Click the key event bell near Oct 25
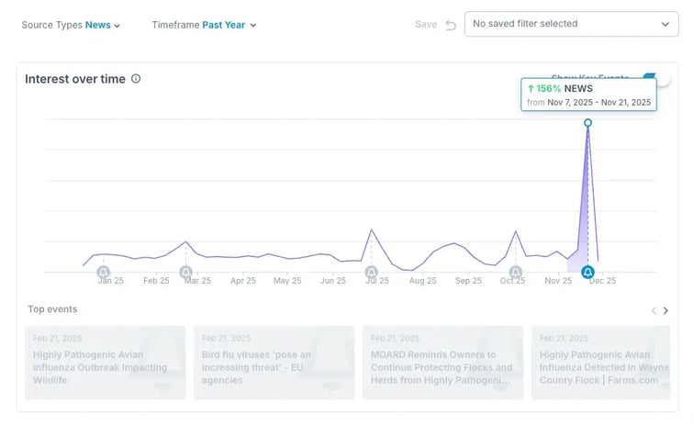The image size is (693, 425). point(516,273)
